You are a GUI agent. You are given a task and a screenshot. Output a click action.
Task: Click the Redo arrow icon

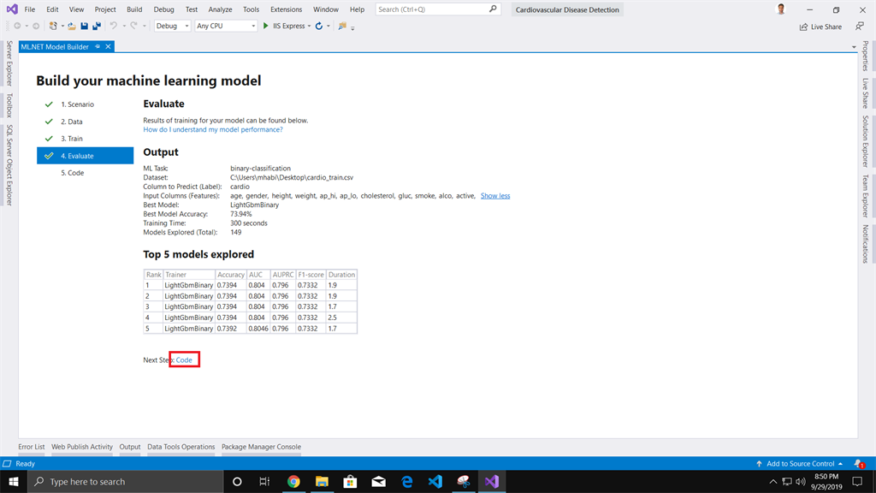pyautogui.click(x=133, y=26)
